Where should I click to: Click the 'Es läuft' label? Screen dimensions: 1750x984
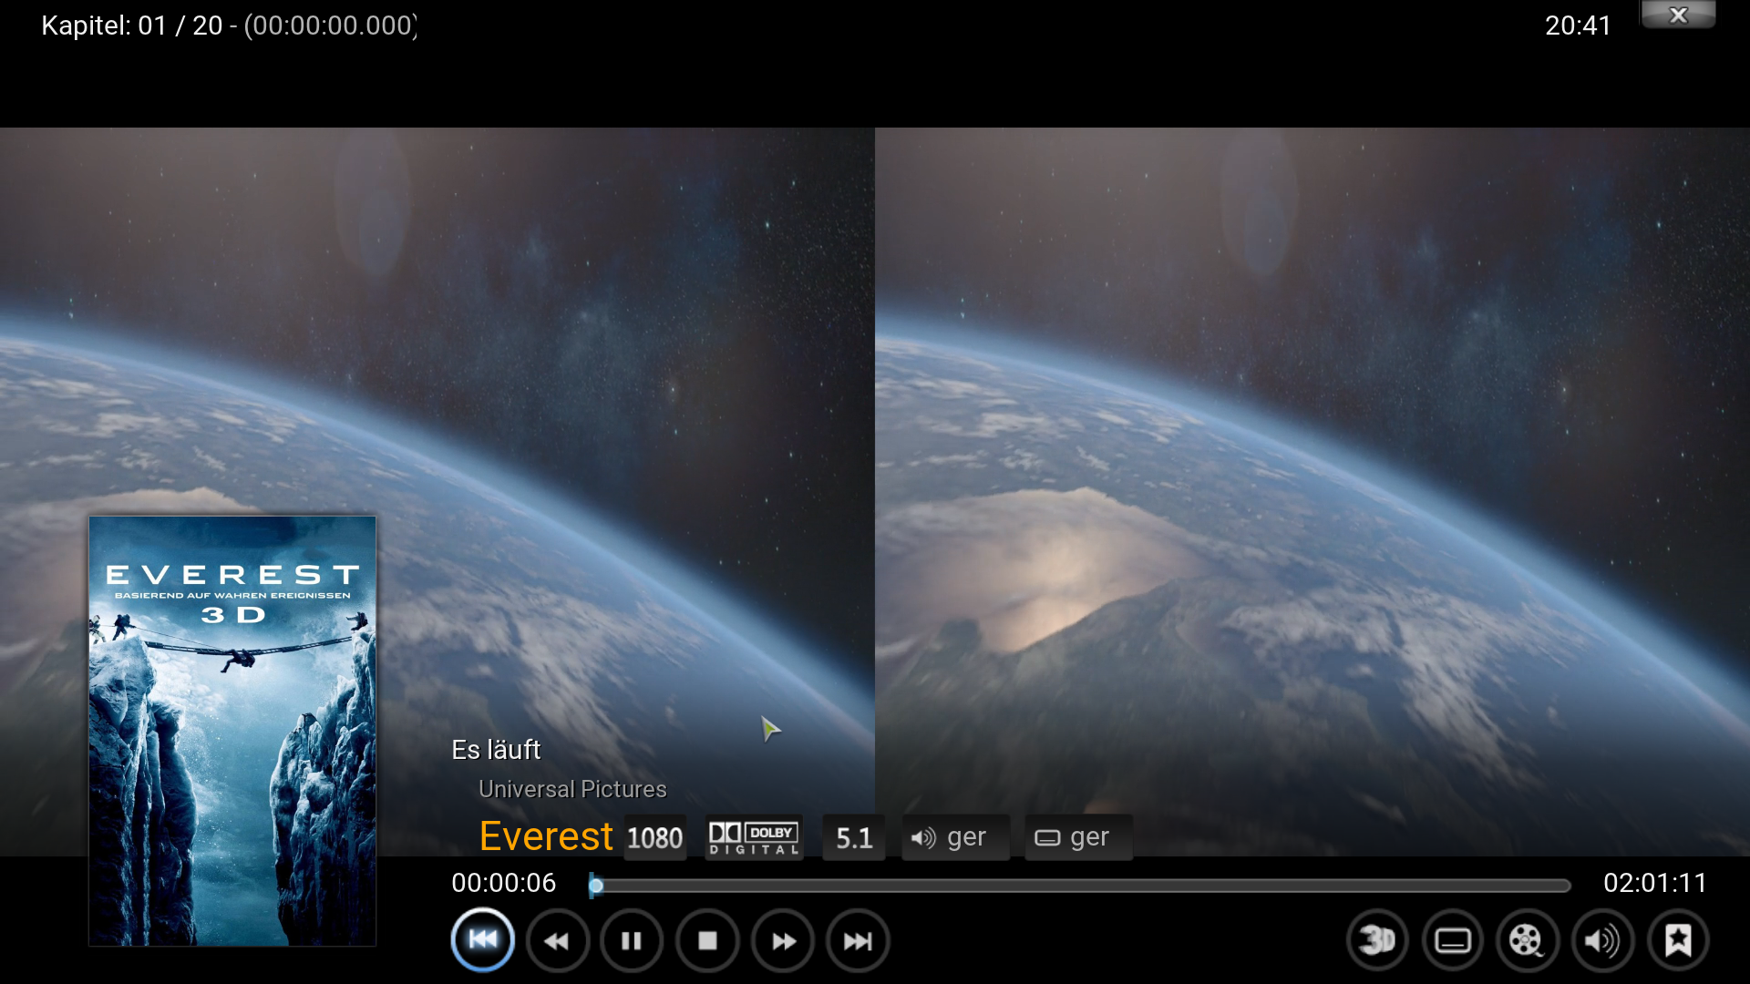(496, 750)
